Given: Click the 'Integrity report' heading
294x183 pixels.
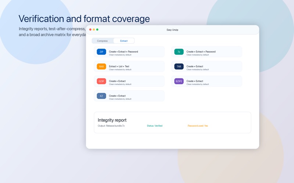Looking at the screenshot, I should tap(112, 120).
